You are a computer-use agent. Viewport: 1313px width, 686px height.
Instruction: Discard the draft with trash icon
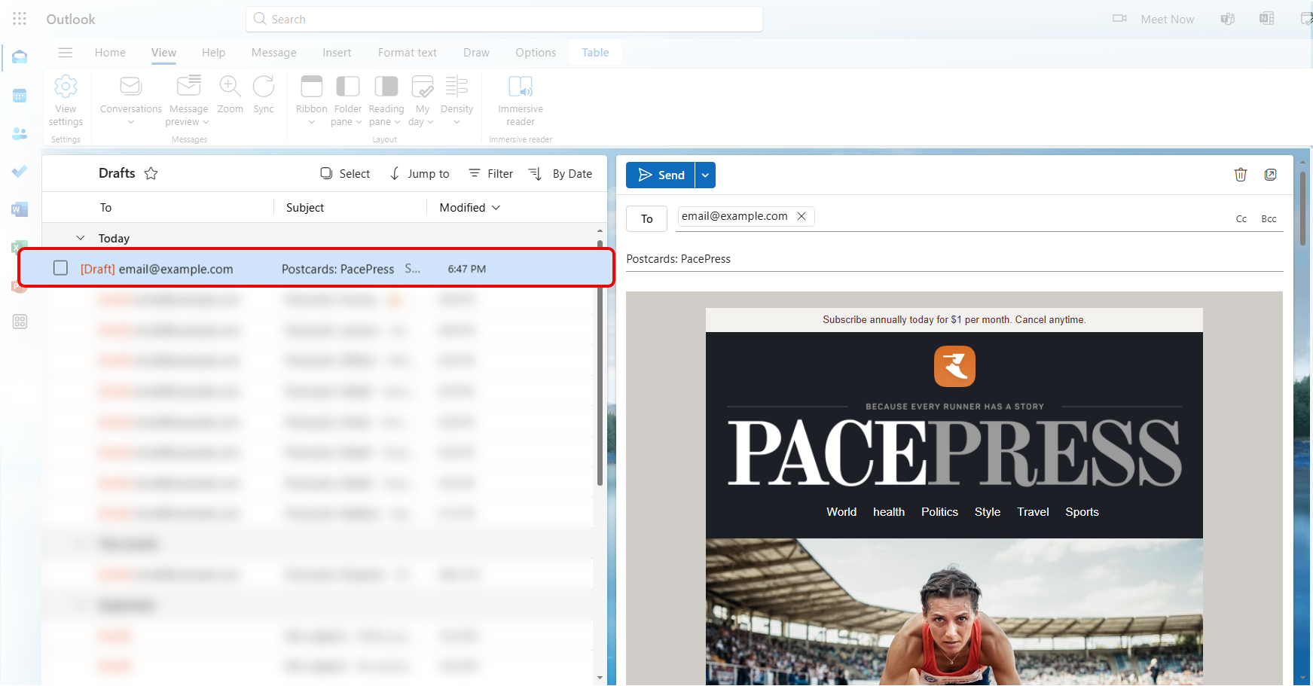click(1241, 175)
